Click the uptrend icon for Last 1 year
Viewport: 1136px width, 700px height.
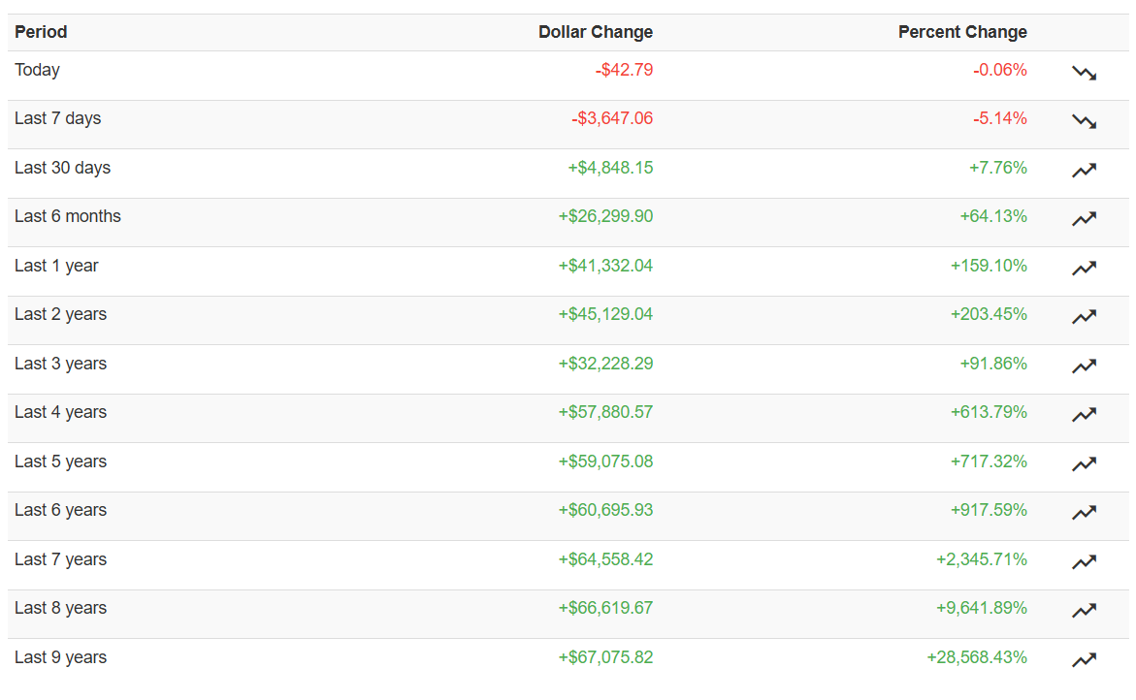pyautogui.click(x=1084, y=269)
